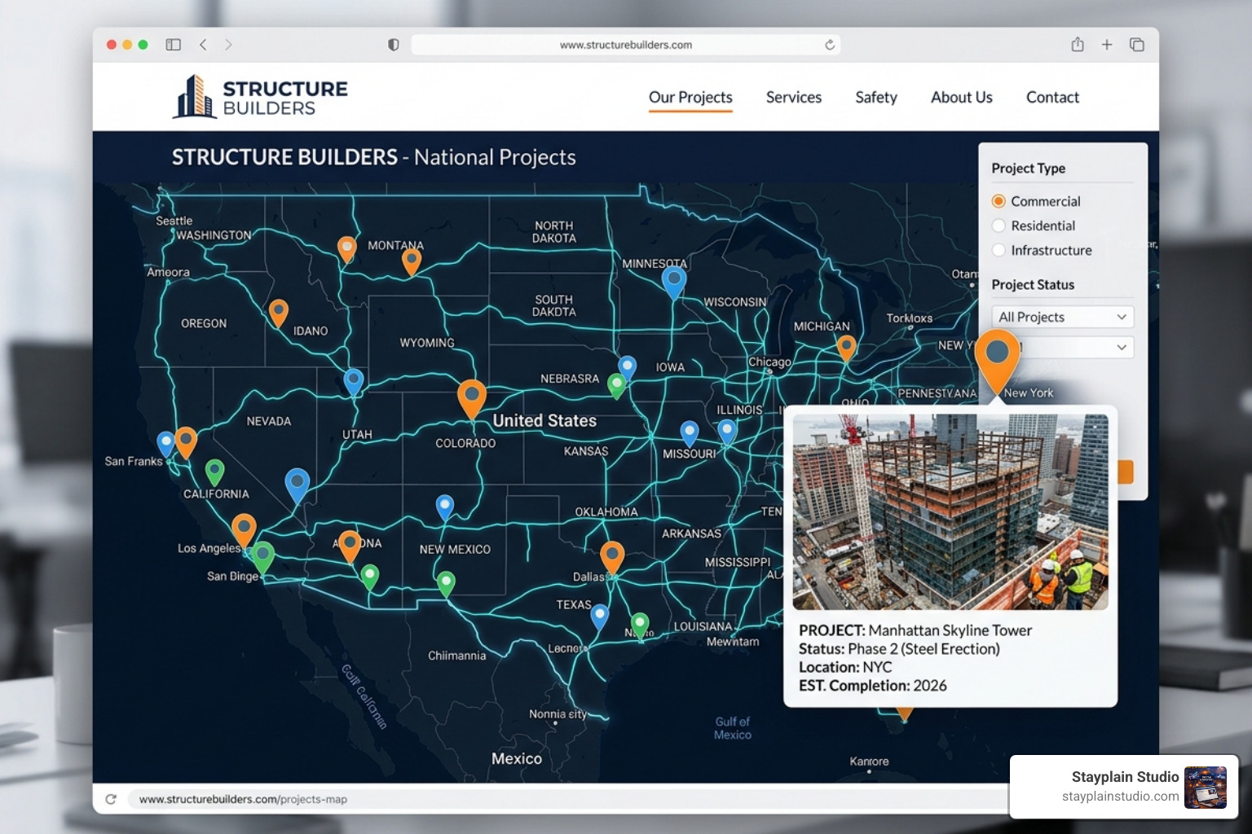1252x834 pixels.
Task: Select the Commercial project type radio button
Action: pyautogui.click(x=999, y=201)
